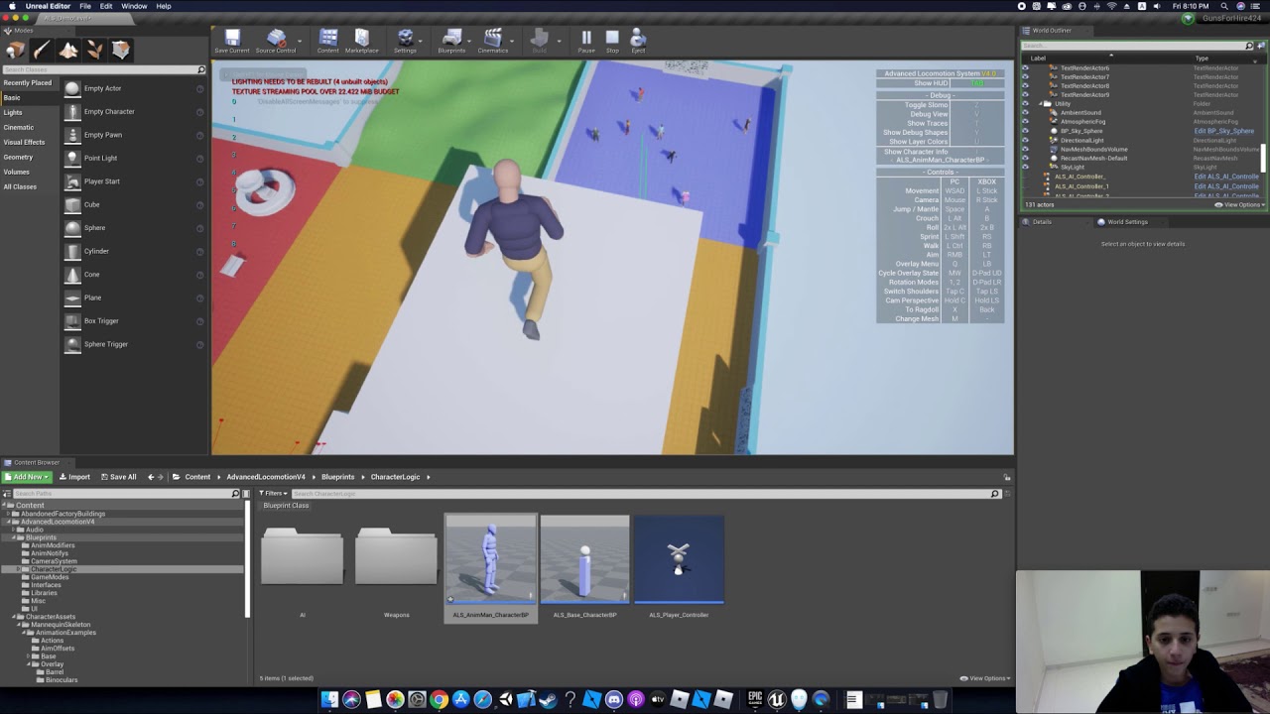Open the Settings dropdown arrow
Image resolution: width=1270 pixels, height=714 pixels.
click(422, 41)
